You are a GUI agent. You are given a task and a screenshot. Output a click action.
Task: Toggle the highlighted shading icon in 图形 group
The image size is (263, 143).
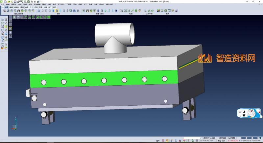coord(57,11)
